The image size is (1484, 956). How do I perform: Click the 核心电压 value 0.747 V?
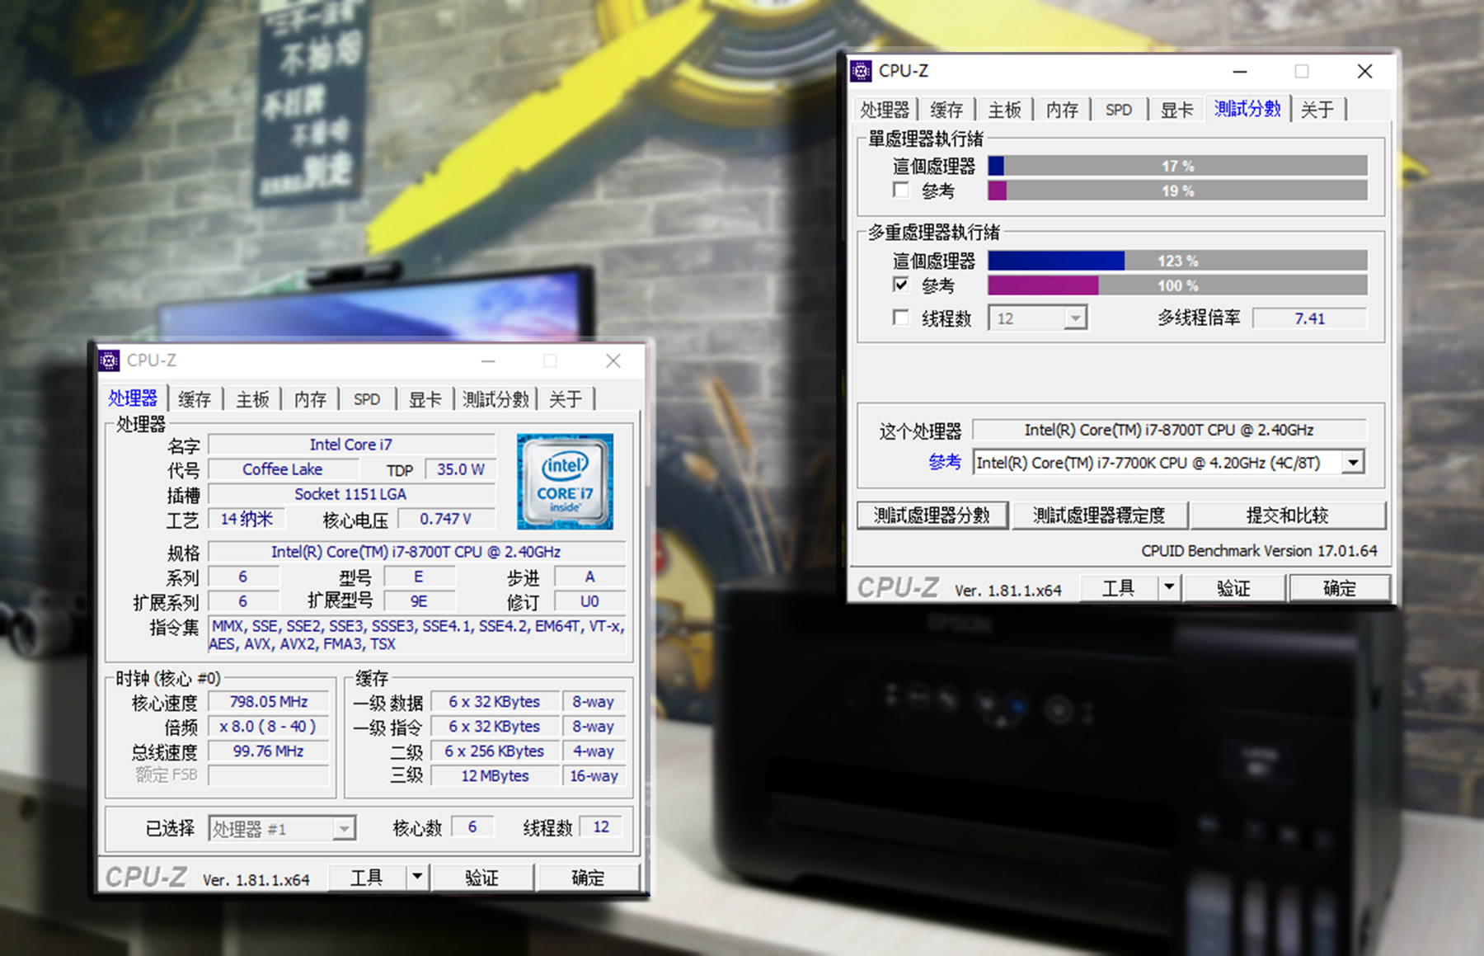click(x=446, y=519)
